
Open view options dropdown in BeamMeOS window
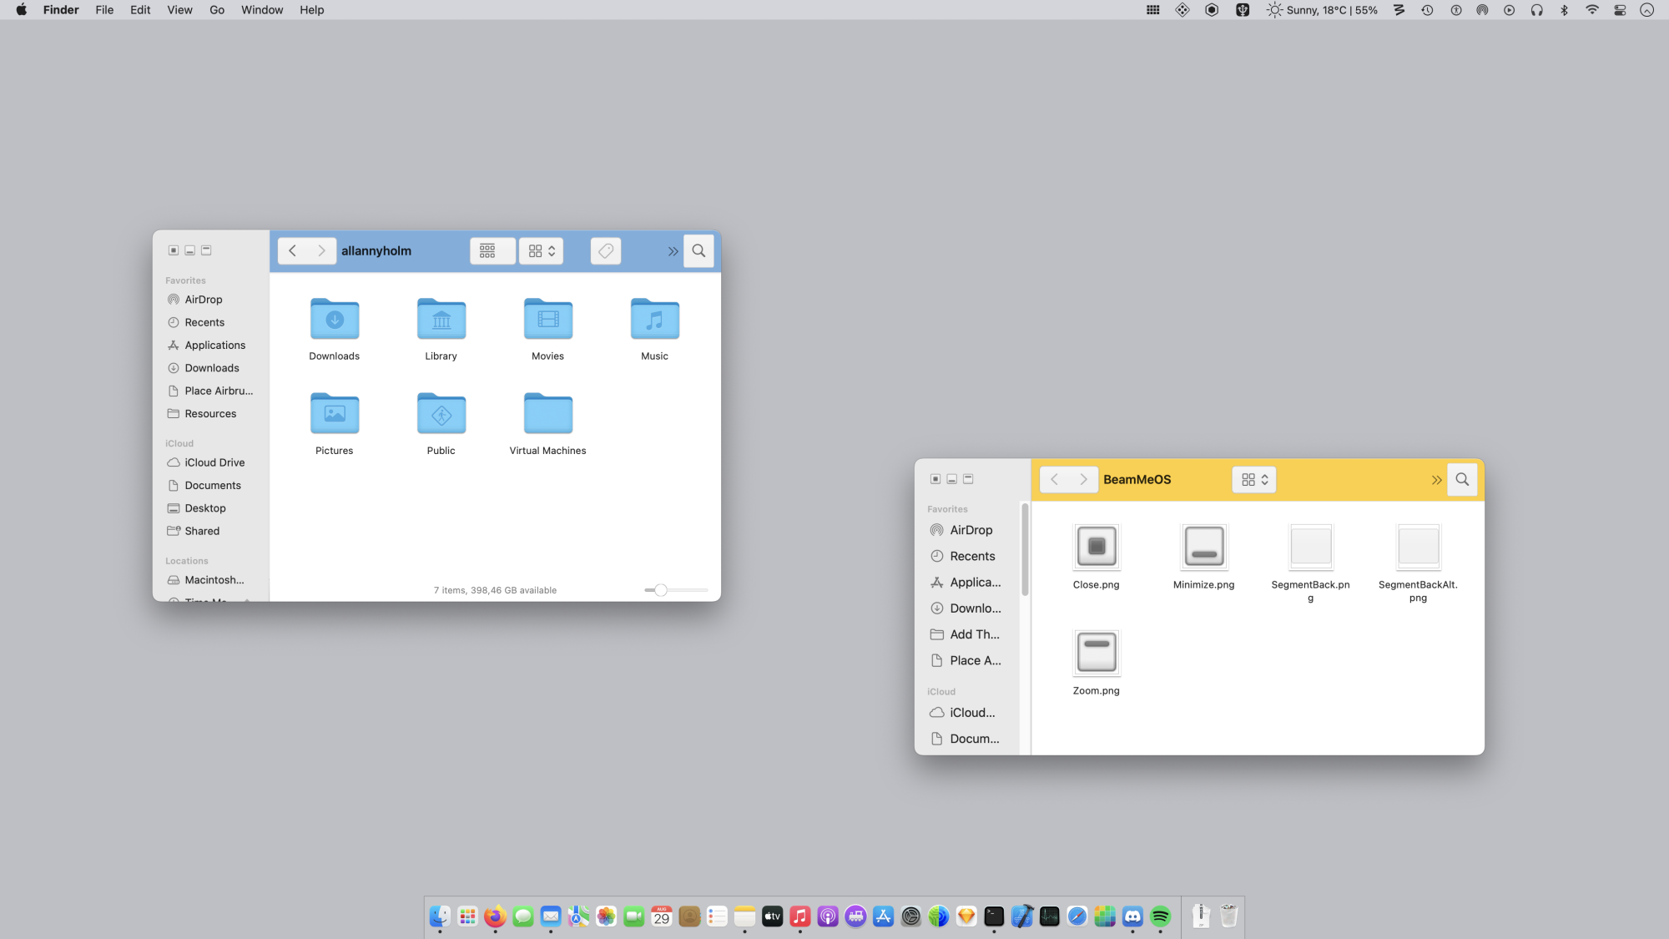1254,480
